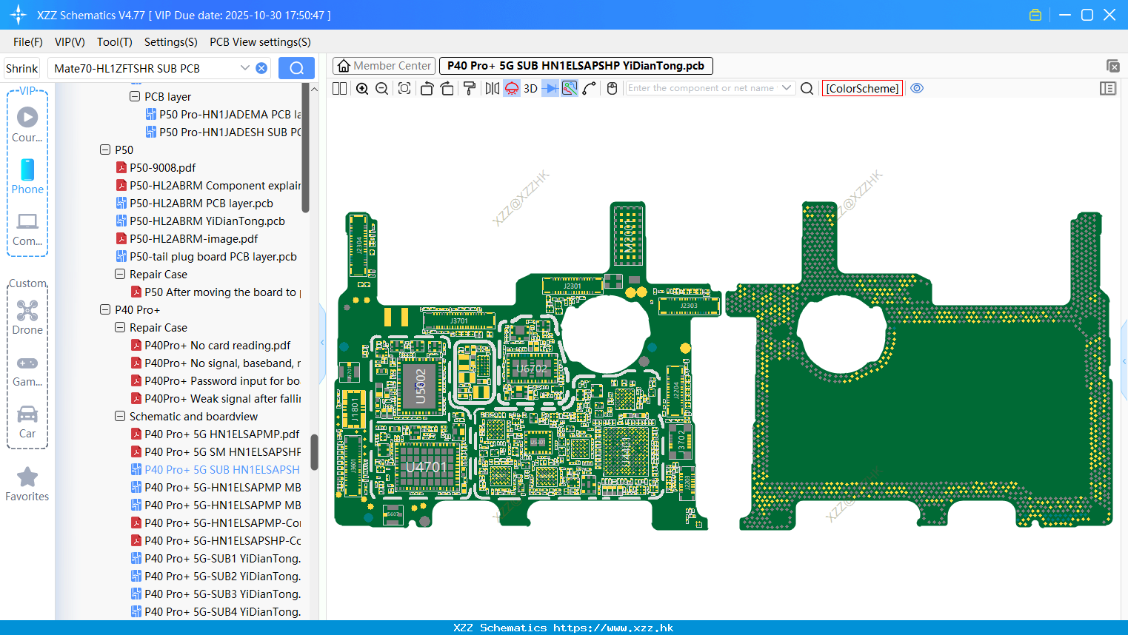
Task: Open the right side panel icon
Action: click(1108, 88)
